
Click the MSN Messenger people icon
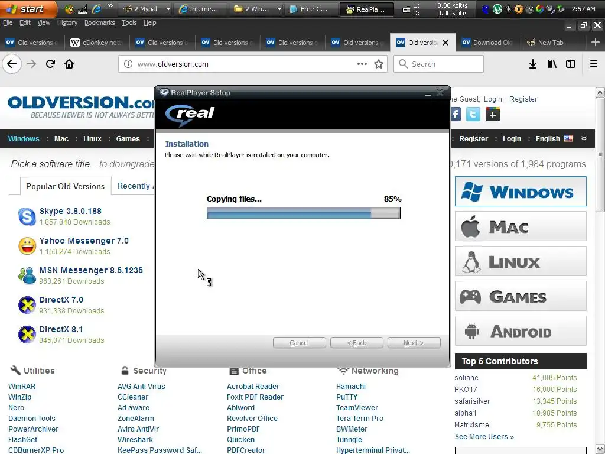point(27,275)
